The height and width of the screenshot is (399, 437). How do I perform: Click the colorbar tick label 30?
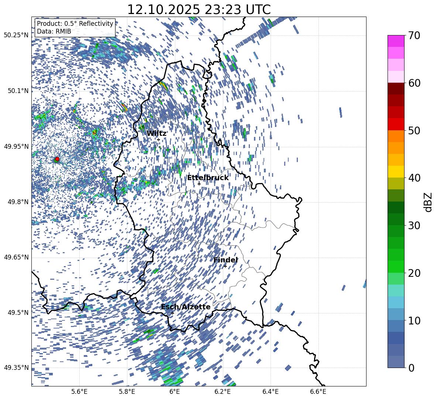click(x=414, y=226)
